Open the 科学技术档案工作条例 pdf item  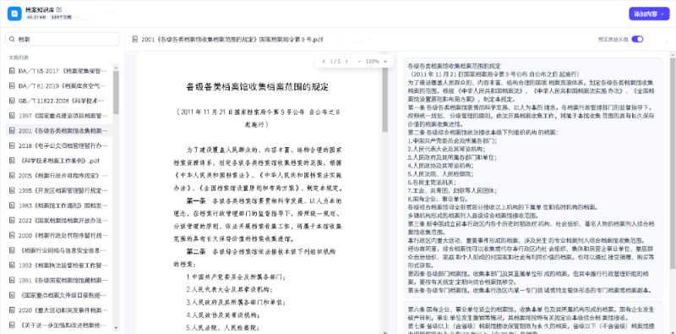point(58,161)
